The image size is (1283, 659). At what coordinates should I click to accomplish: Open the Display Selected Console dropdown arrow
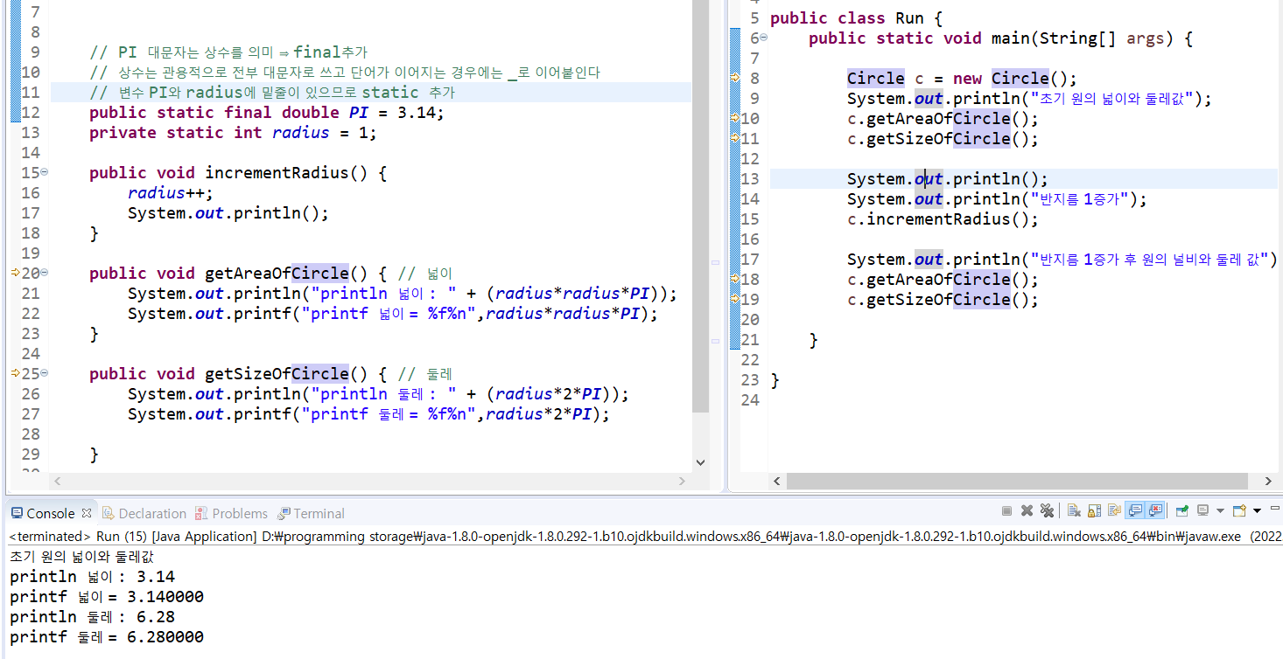tap(1220, 511)
